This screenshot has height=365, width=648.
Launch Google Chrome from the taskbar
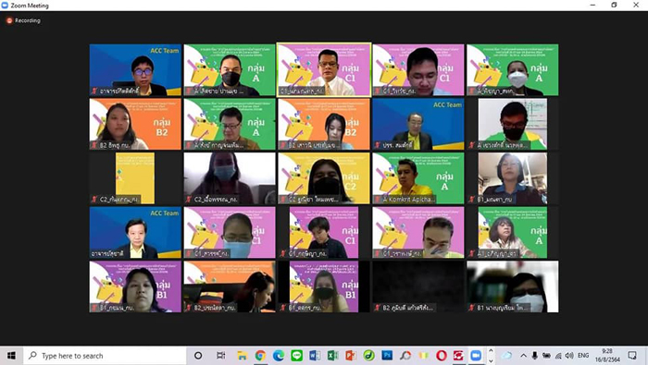[260, 356]
